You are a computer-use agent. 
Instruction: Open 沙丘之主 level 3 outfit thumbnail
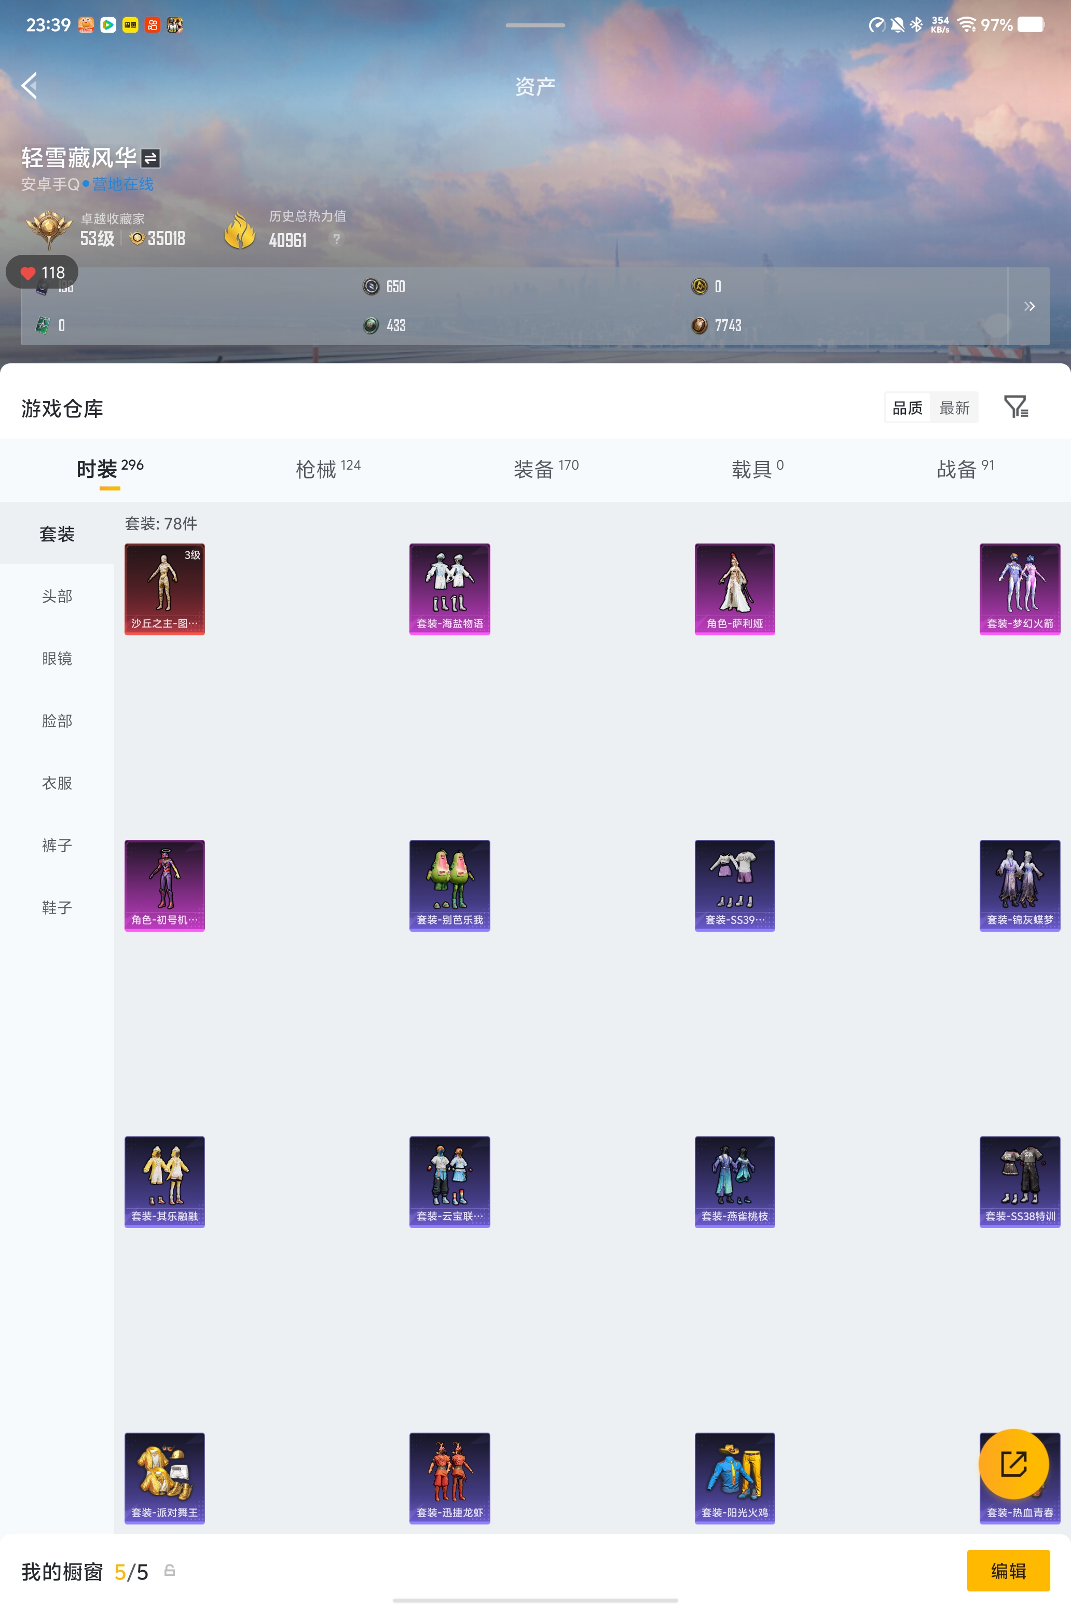[164, 589]
